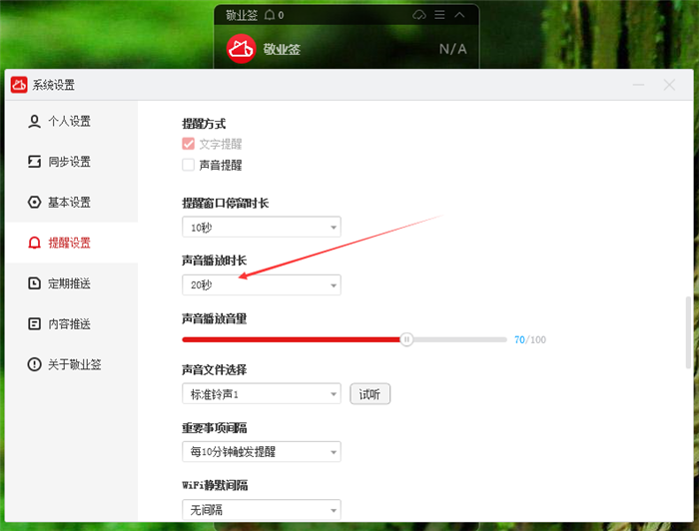Click the exclamation icon beside 关于敬业签
Image resolution: width=699 pixels, height=531 pixels.
point(34,364)
